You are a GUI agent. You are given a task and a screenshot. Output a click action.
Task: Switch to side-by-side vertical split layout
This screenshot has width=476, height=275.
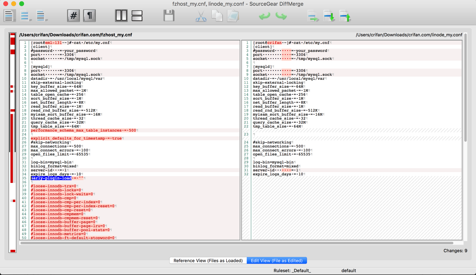tap(121, 16)
